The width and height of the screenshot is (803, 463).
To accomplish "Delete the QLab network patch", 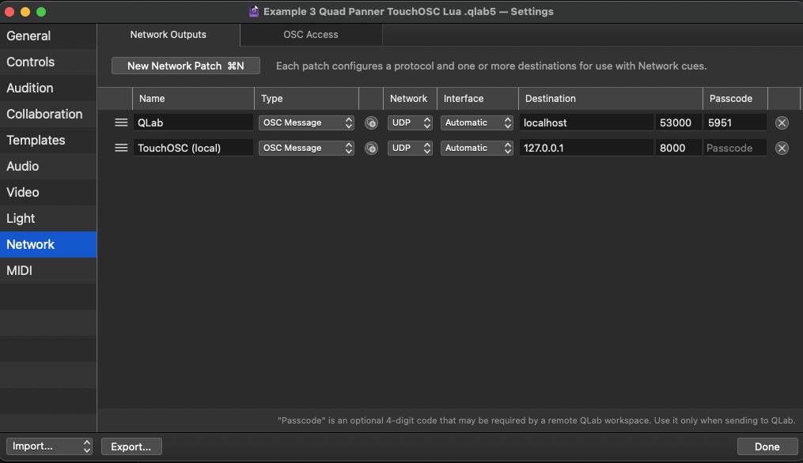I will coord(782,122).
